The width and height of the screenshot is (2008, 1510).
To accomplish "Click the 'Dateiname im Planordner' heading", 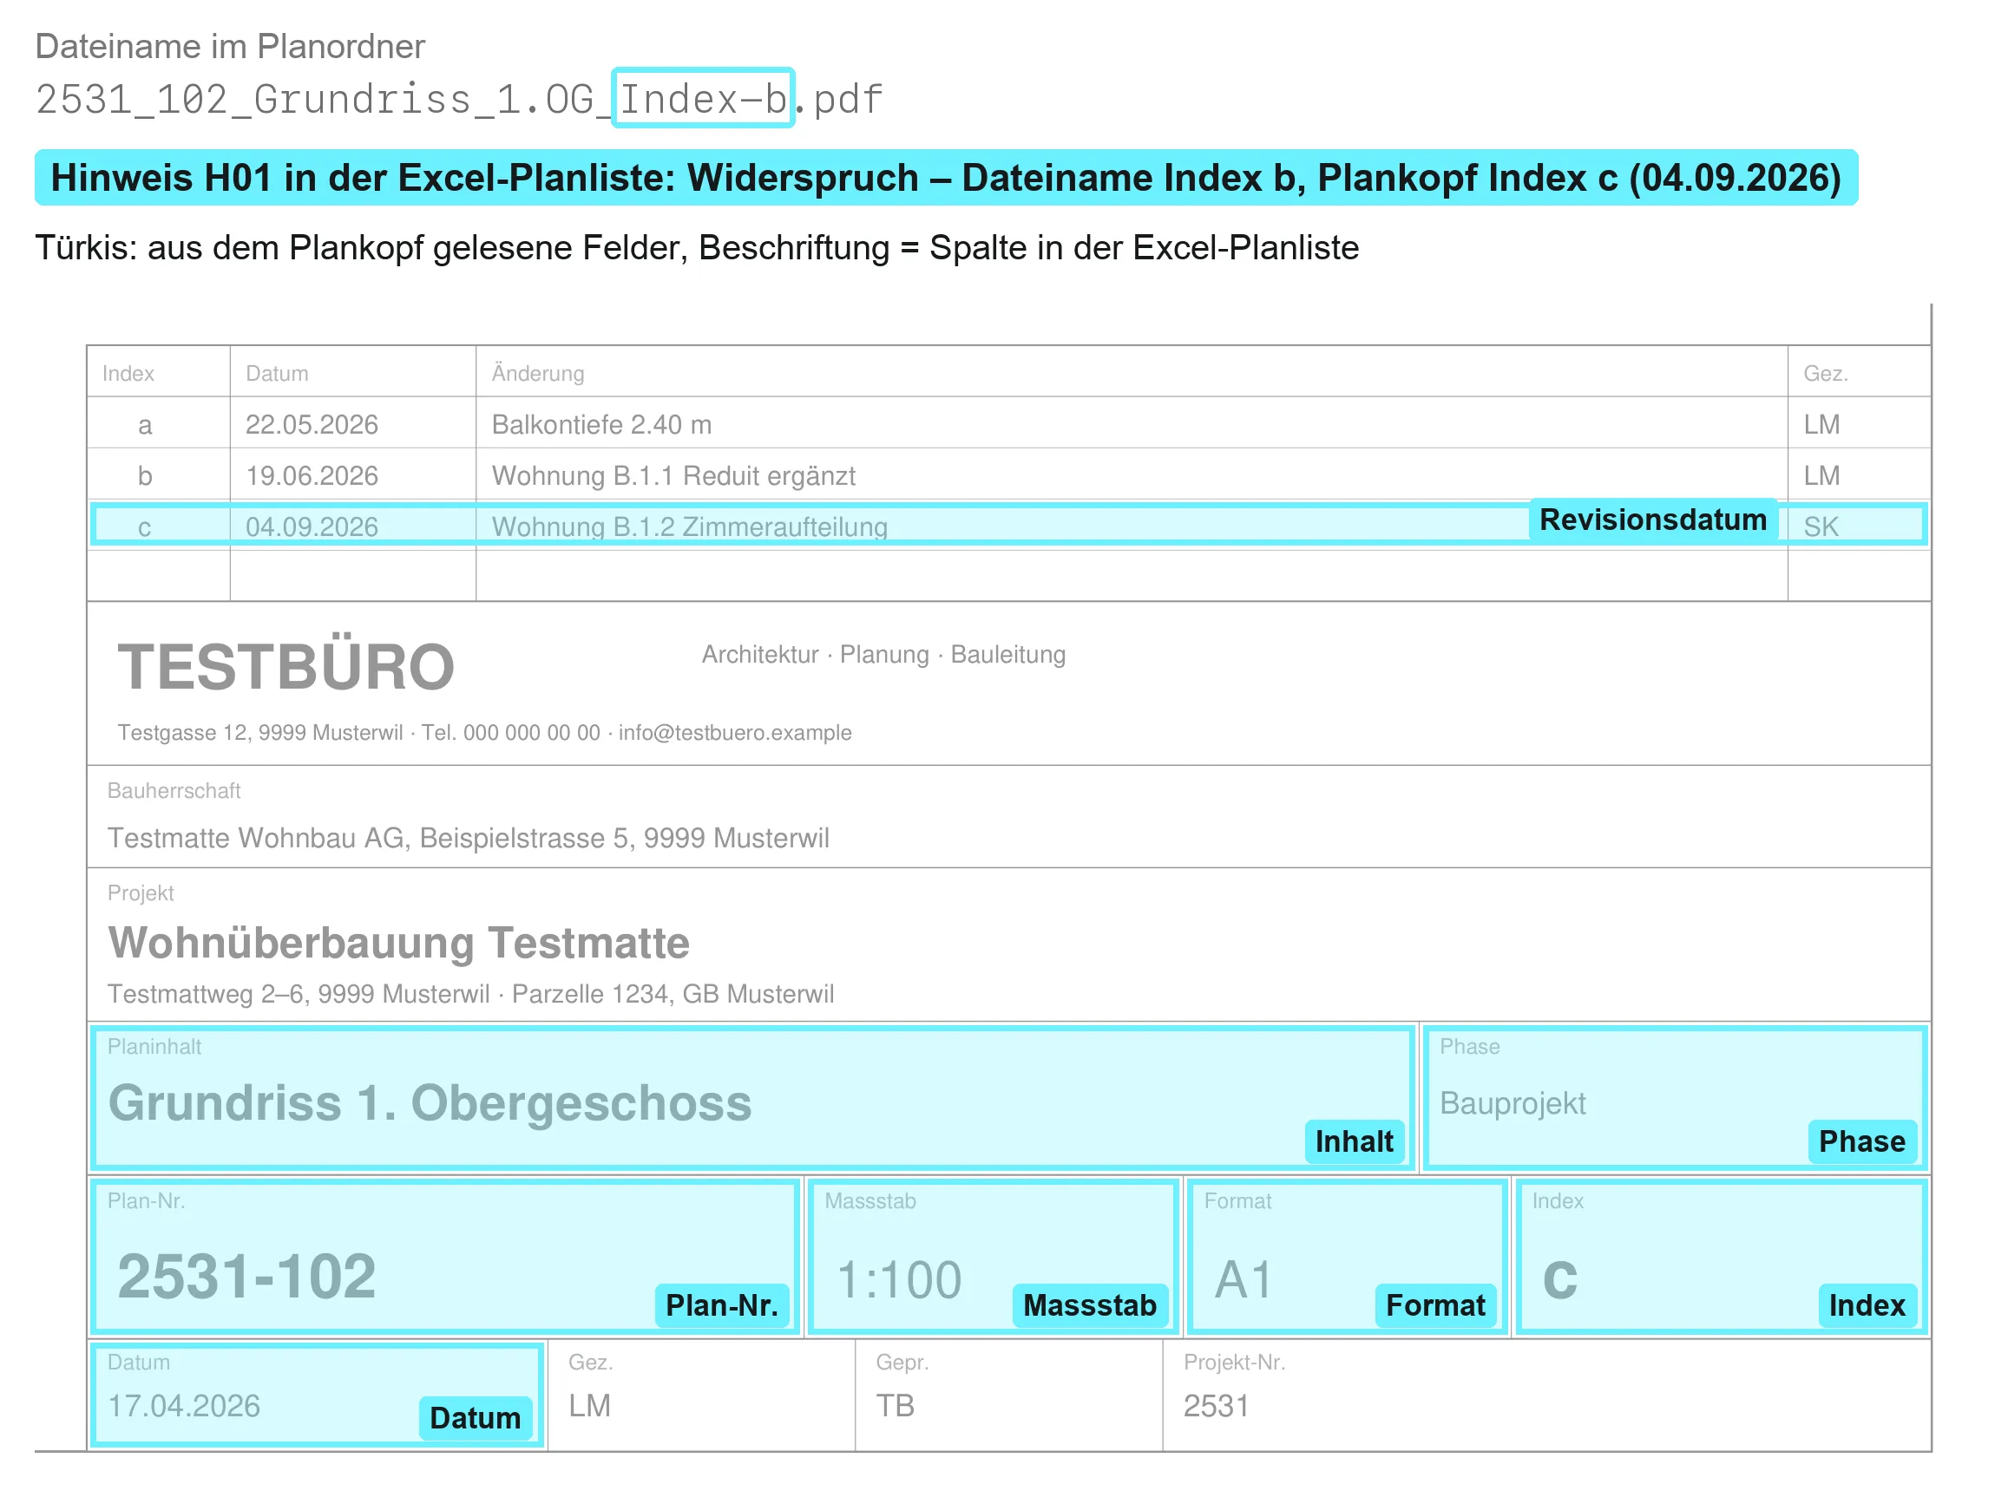I will point(230,46).
